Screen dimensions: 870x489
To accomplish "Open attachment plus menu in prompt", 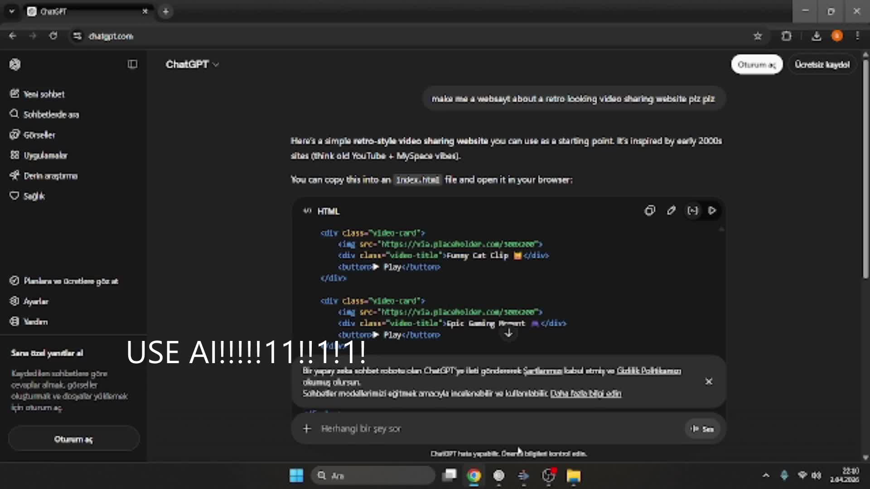I will point(307,428).
